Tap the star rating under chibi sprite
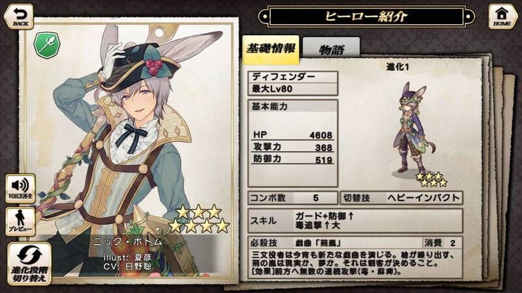The height and width of the screenshot is (293, 522). 431,180
